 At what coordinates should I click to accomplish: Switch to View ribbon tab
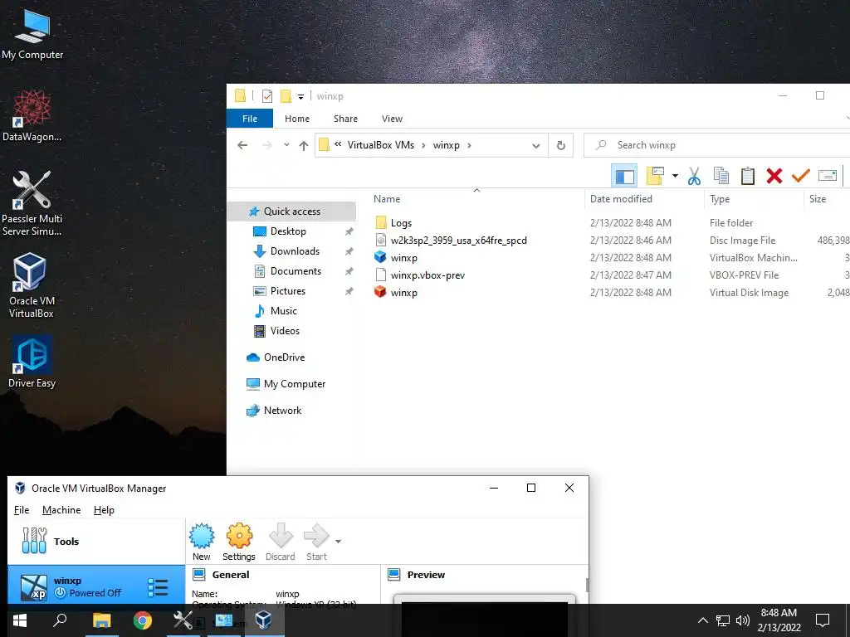click(392, 119)
